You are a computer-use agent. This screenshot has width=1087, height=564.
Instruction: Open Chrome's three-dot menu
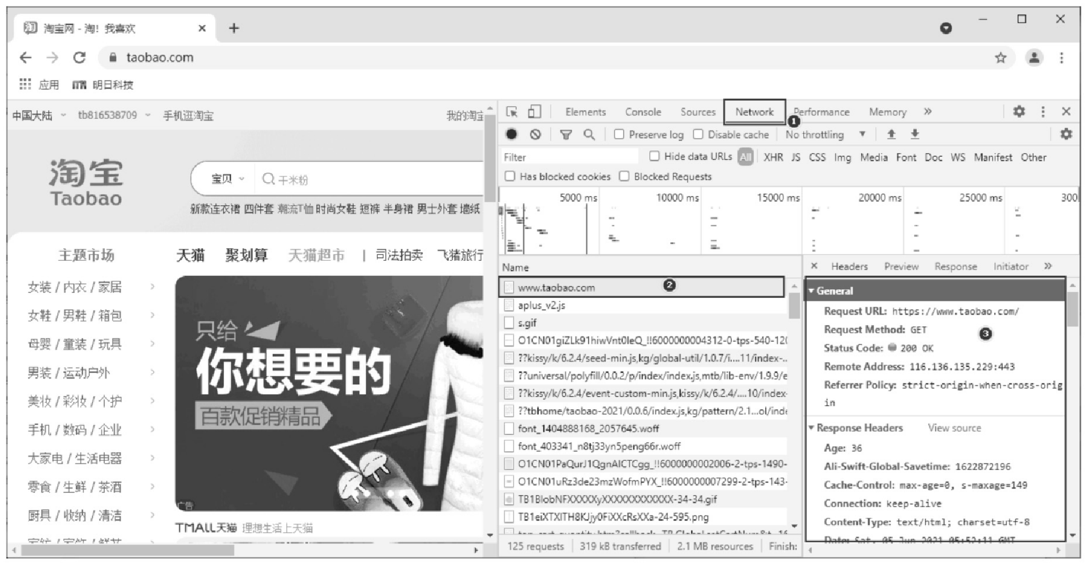pos(1061,57)
